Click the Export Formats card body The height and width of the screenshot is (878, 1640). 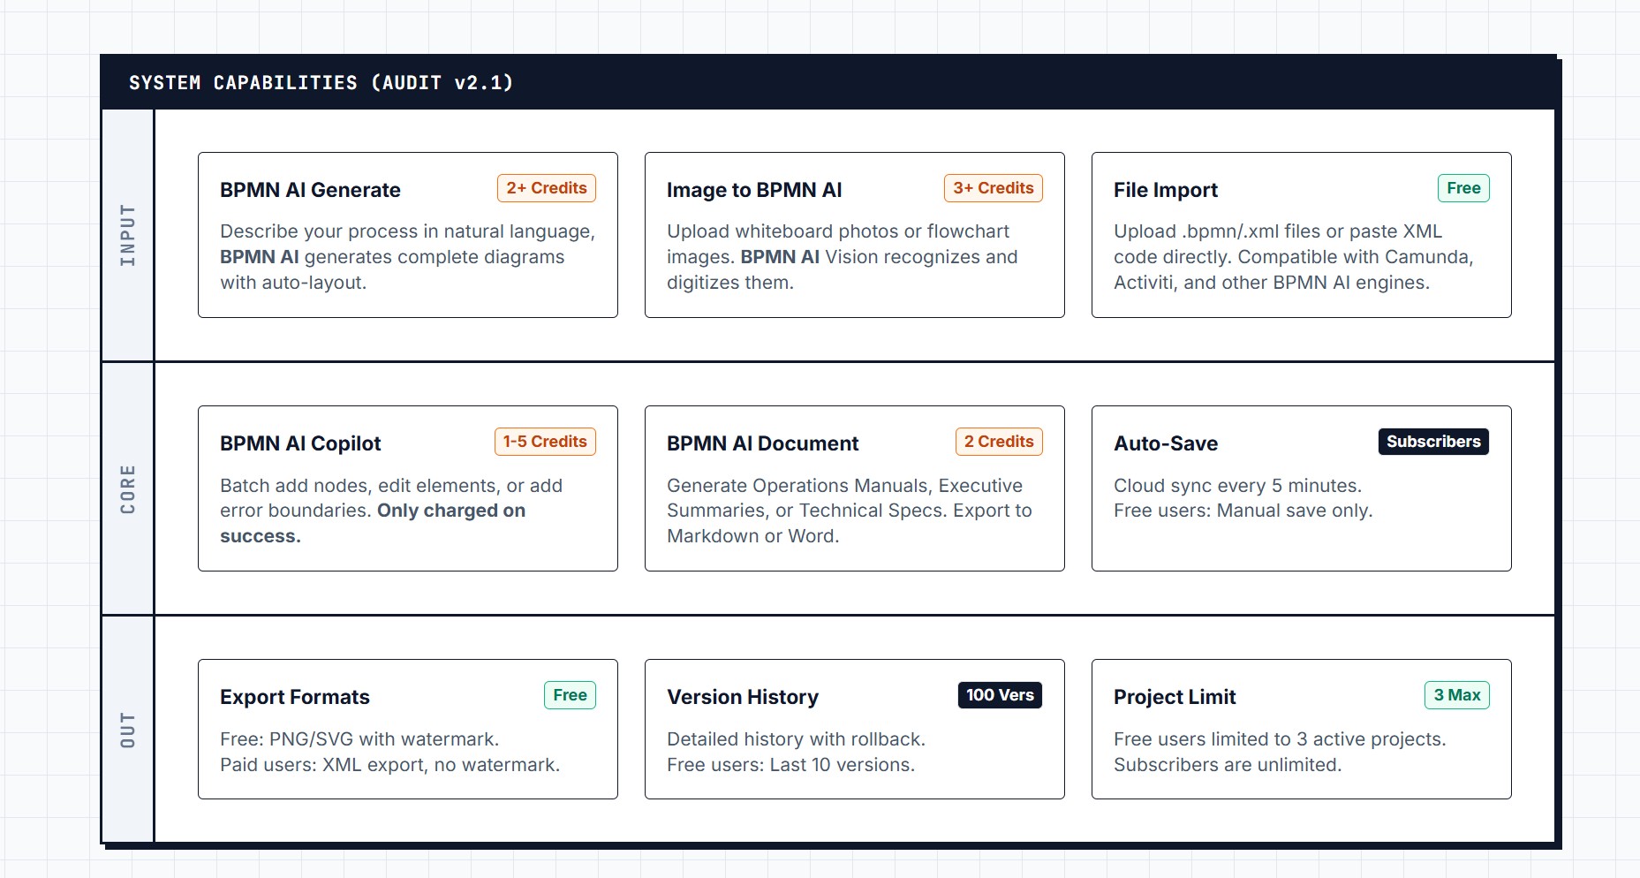pos(407,751)
